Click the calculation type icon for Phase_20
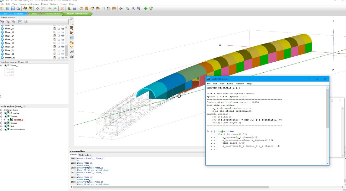346x191 pixels. pyautogui.click(x=55, y=47)
